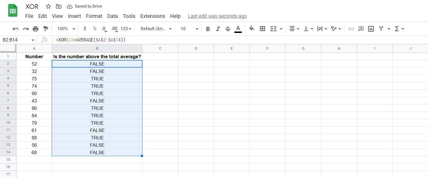Click the move to folder icon
The width and height of the screenshot is (428, 178).
58,7
